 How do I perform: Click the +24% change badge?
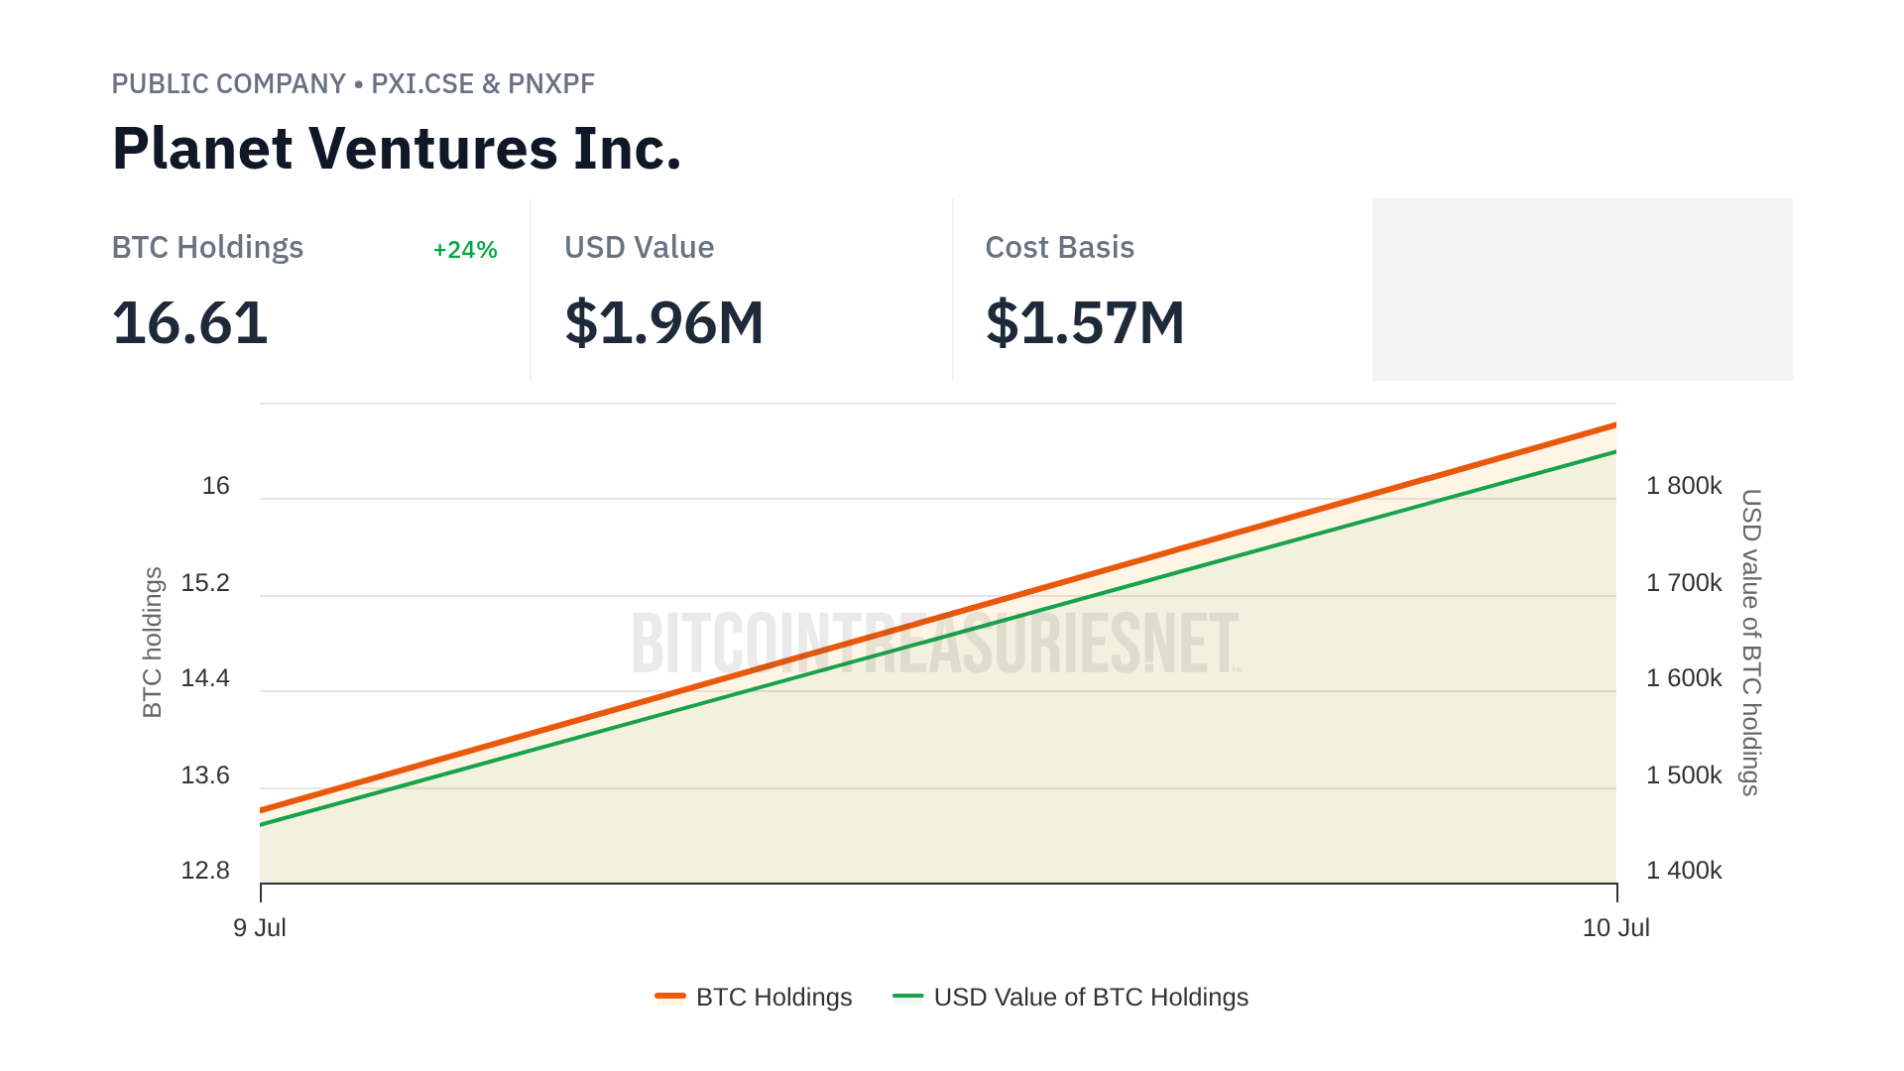465,250
